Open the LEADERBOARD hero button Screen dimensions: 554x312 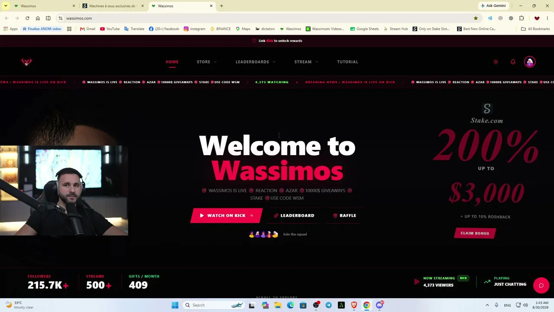pyautogui.click(x=294, y=215)
